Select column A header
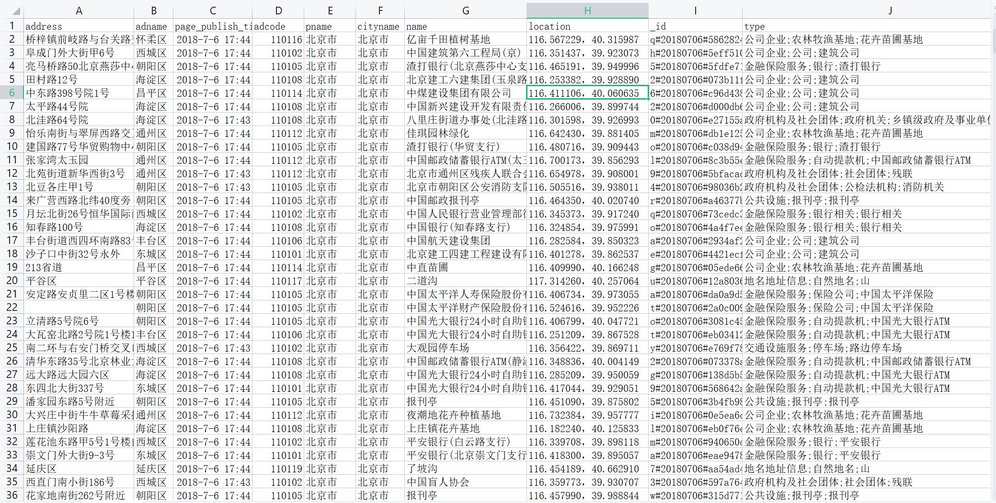Image resolution: width=996 pixels, height=503 pixels. [x=79, y=11]
